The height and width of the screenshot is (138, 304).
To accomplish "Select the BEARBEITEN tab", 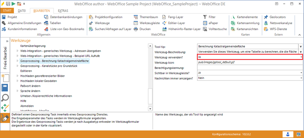I will pos(42,11).
